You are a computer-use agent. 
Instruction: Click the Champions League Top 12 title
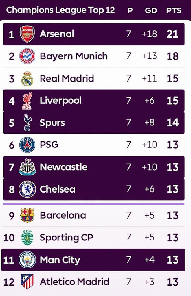tap(60, 10)
